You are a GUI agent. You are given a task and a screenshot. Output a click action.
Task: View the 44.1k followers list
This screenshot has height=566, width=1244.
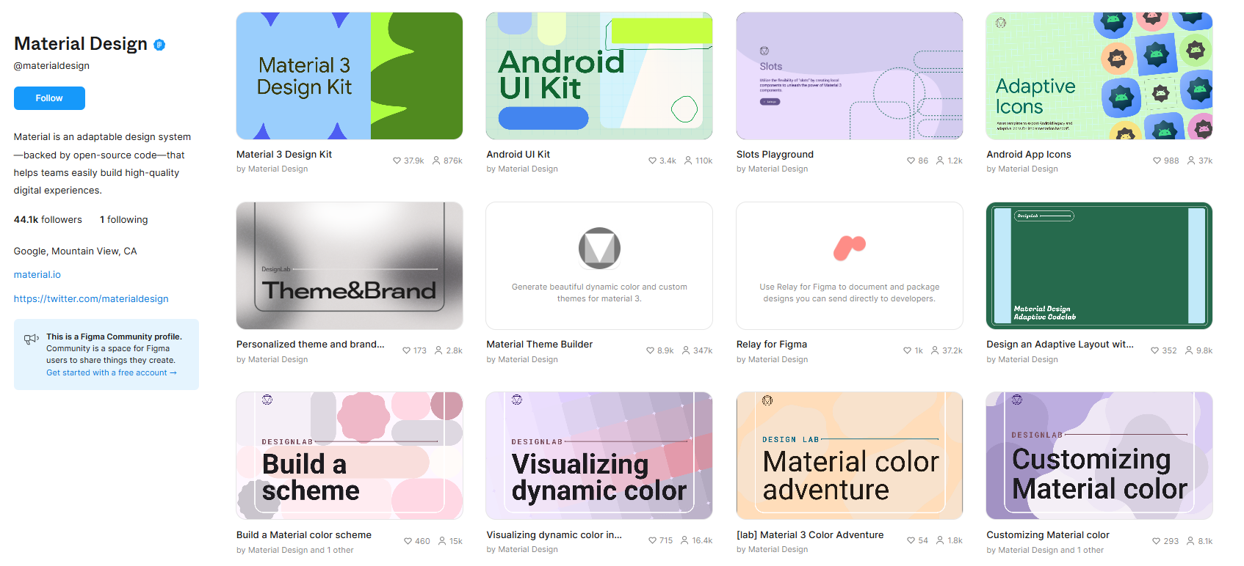[48, 220]
